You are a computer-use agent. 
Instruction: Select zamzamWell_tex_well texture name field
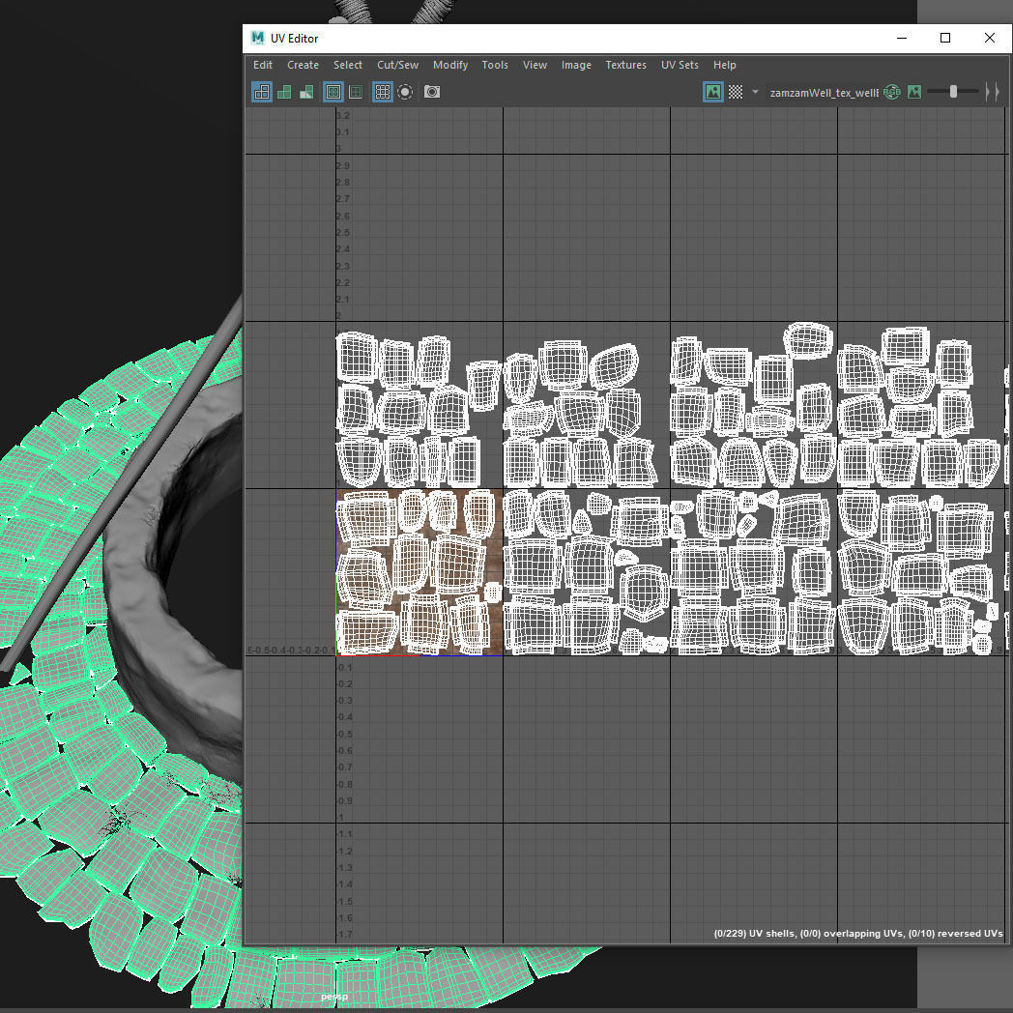tap(824, 93)
